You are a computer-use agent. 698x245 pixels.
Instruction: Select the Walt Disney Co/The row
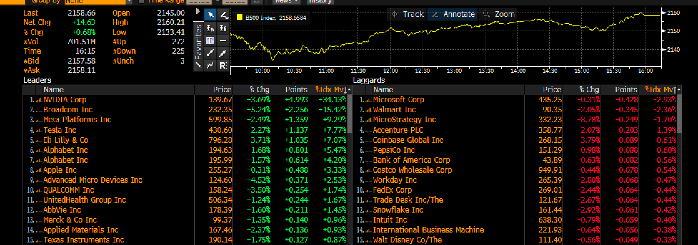coord(515,240)
